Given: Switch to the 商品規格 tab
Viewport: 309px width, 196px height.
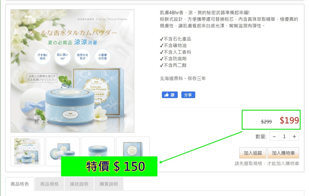Looking at the screenshot, I should [49, 184].
